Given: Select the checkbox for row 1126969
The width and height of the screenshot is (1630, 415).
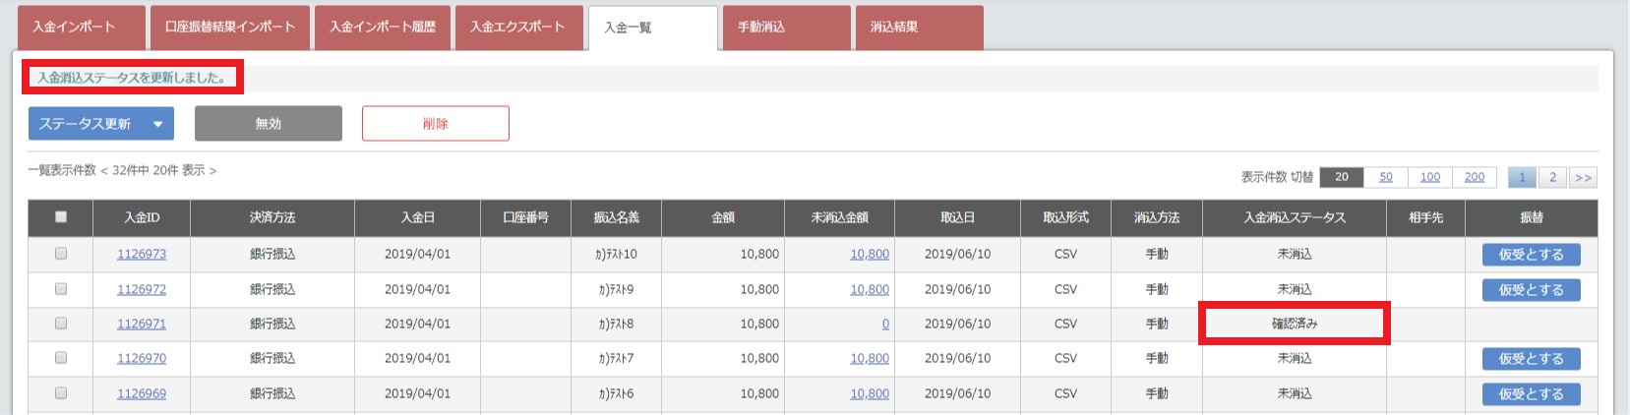Looking at the screenshot, I should pyautogui.click(x=61, y=393).
